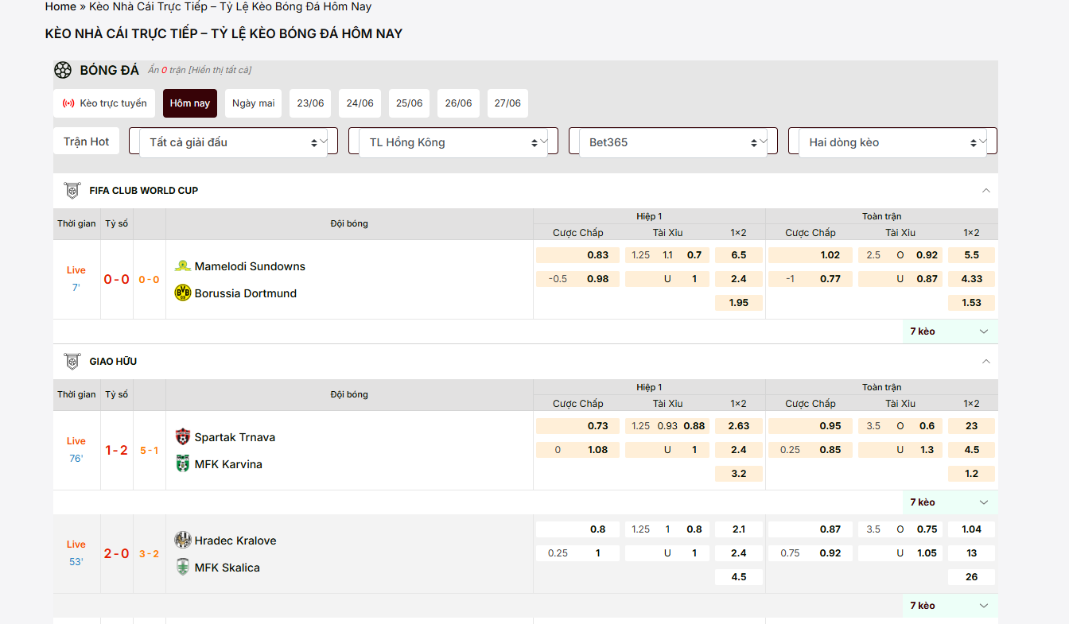
Task: Open the Hradec Kralove team name
Action: point(235,541)
